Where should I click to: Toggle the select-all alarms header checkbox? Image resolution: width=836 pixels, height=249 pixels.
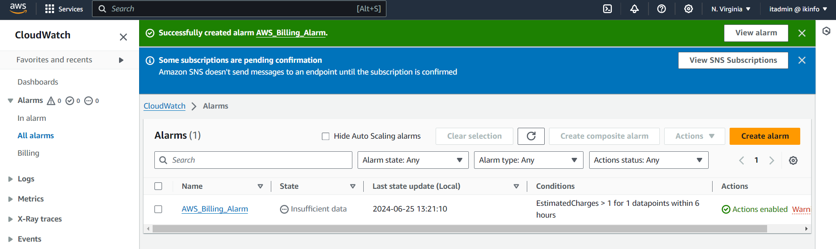(158, 186)
